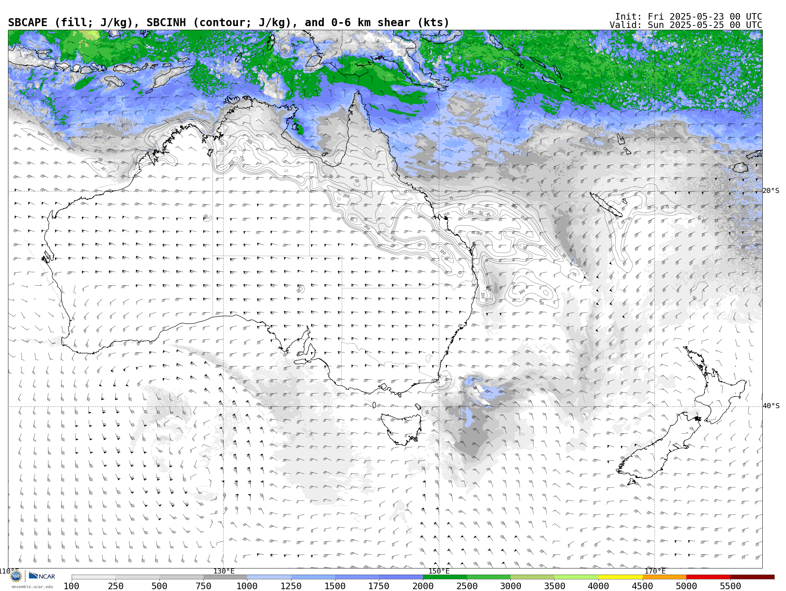The width and height of the screenshot is (786, 591).
Task: Click the 3000 color bar label
Action: pyautogui.click(x=511, y=586)
